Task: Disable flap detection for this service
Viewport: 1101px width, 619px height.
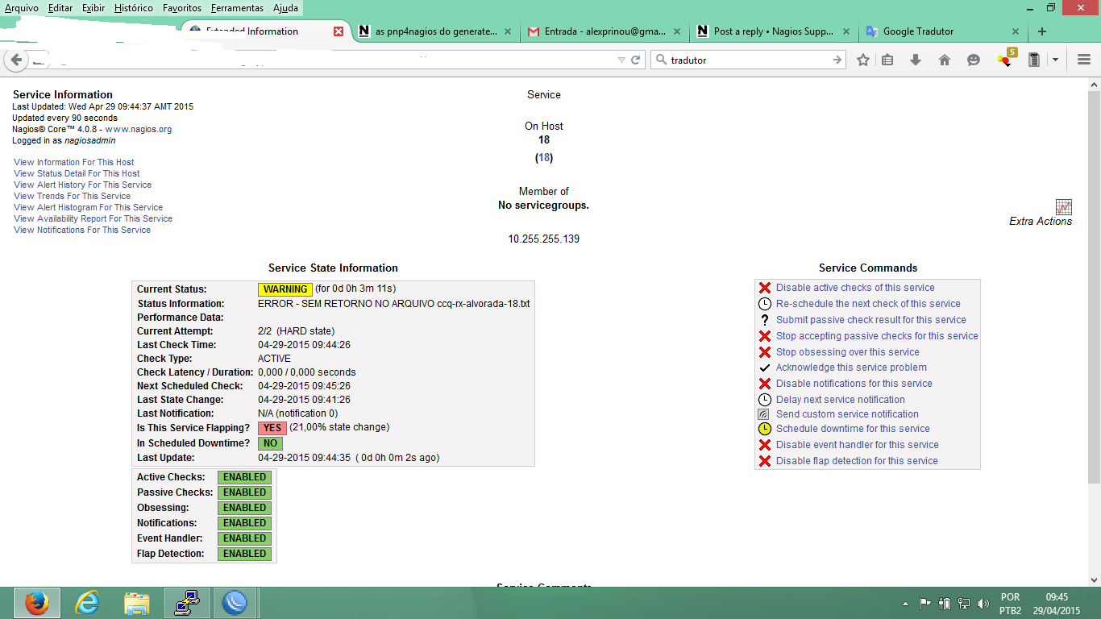Action: point(857,461)
